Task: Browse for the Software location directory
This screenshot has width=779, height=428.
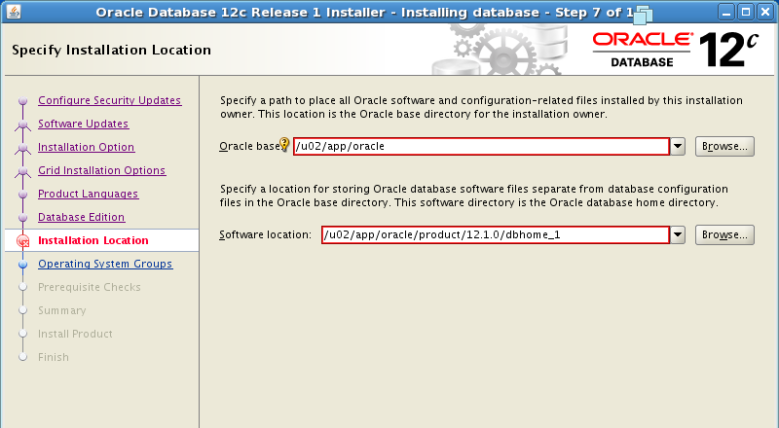Action: (x=724, y=234)
